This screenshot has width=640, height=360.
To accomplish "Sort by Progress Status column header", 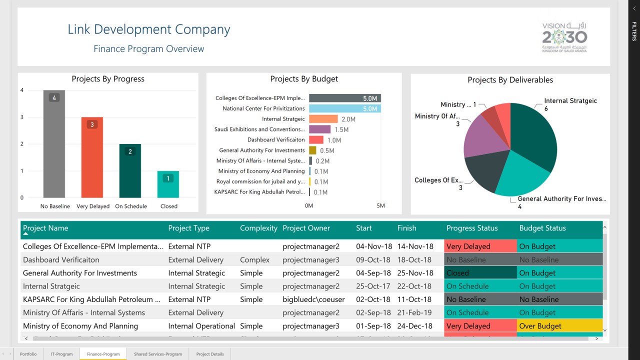I will point(472,228).
